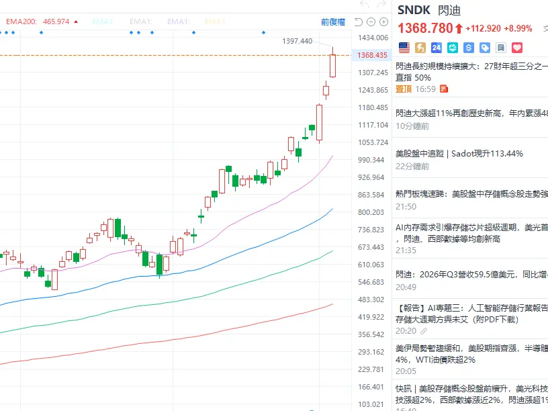Click the current price 1368.780
This screenshot has height=411, width=548.
(425, 28)
